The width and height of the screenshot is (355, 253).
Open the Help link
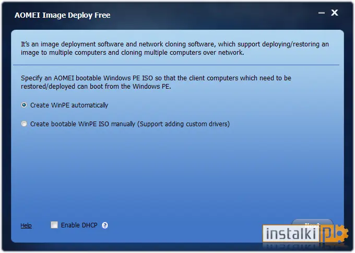[26, 225]
